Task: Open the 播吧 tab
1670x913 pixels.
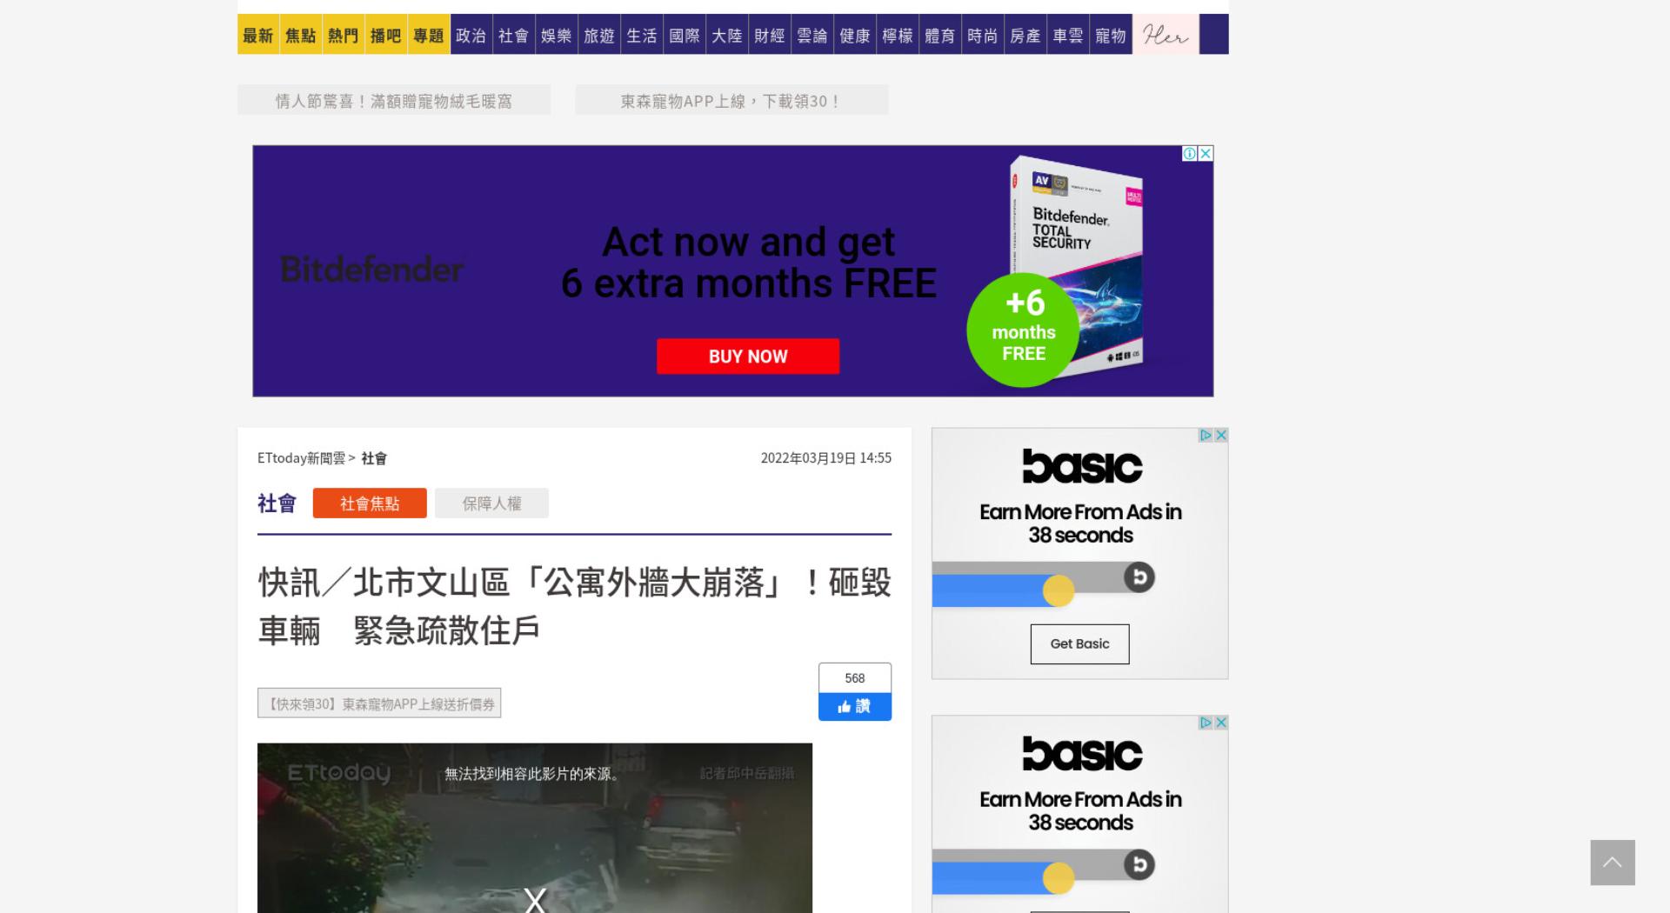Action: click(386, 35)
